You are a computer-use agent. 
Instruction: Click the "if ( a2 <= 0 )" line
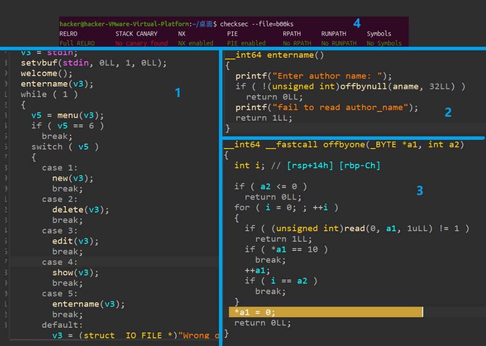[x=270, y=186]
